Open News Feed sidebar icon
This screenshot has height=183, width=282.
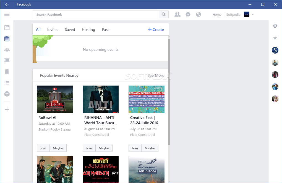(7, 28)
